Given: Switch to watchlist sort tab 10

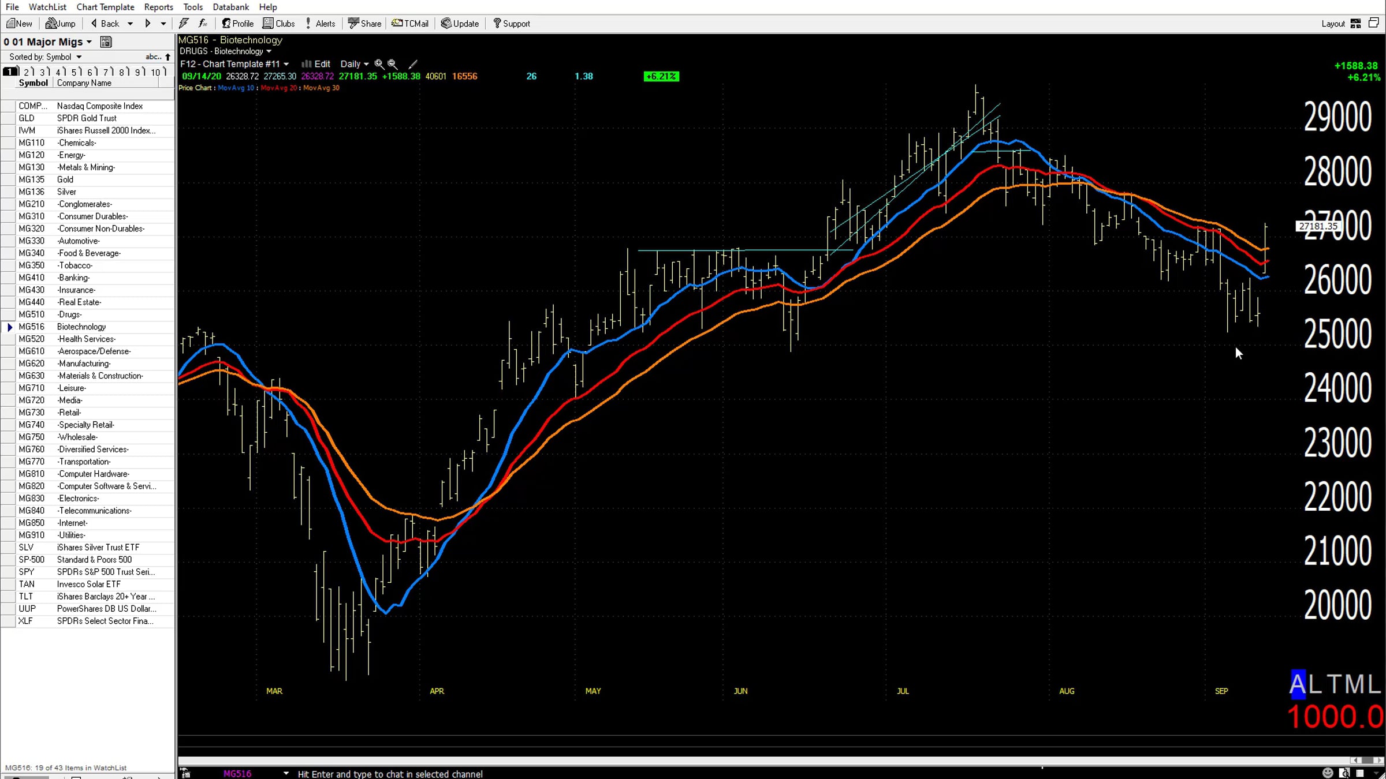Looking at the screenshot, I should 158,72.
